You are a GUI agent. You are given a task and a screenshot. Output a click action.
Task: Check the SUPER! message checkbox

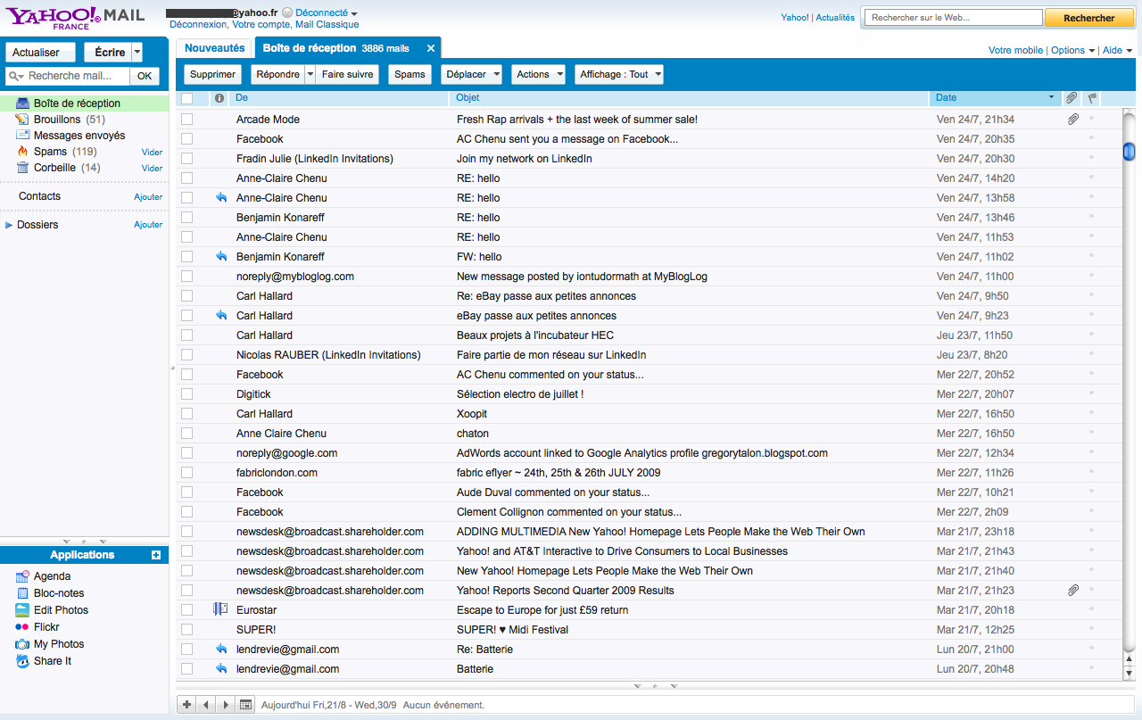pyautogui.click(x=186, y=630)
